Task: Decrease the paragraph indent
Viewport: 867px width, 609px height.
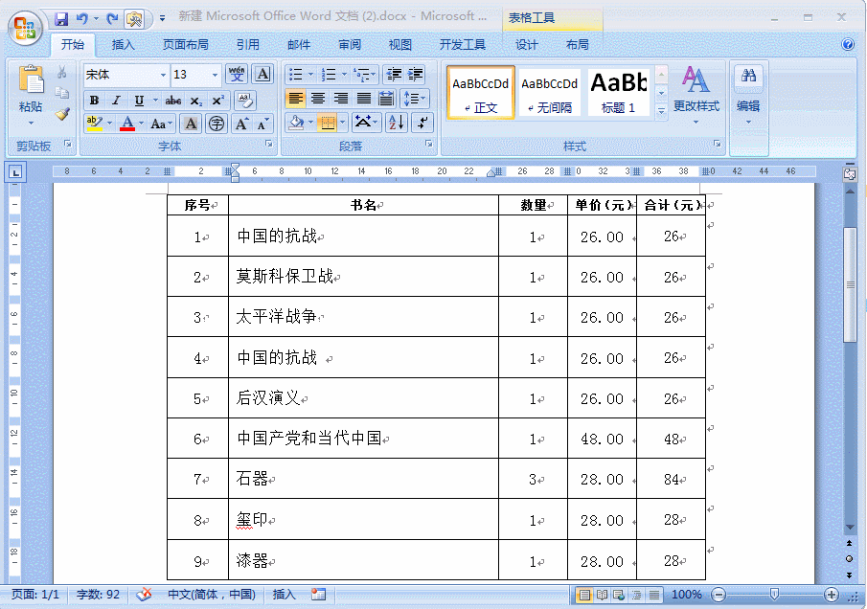Action: 395,74
